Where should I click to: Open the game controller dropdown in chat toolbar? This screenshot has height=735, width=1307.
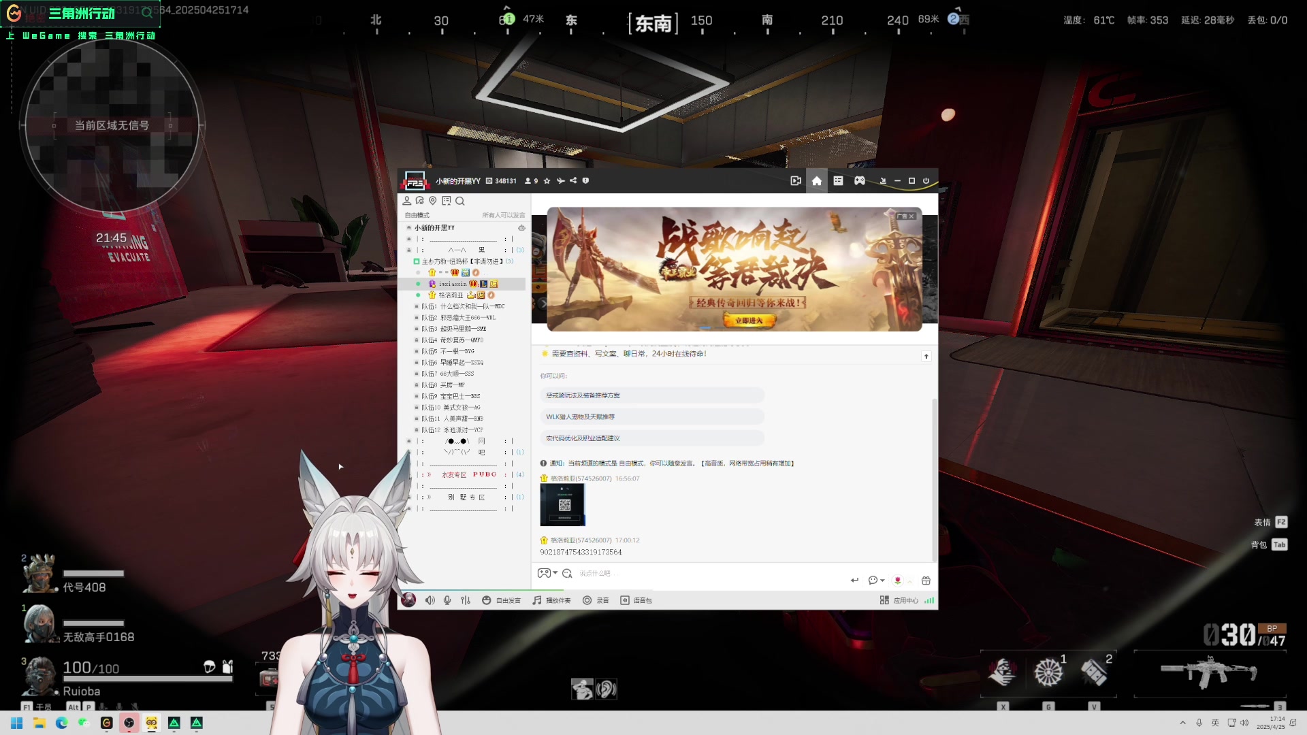tap(547, 574)
